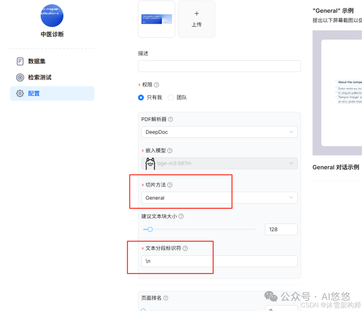Image resolution: width=362 pixels, height=311 pixels.
Task: Click the 中医诊断 knowledge base avatar
Action: tap(52, 15)
